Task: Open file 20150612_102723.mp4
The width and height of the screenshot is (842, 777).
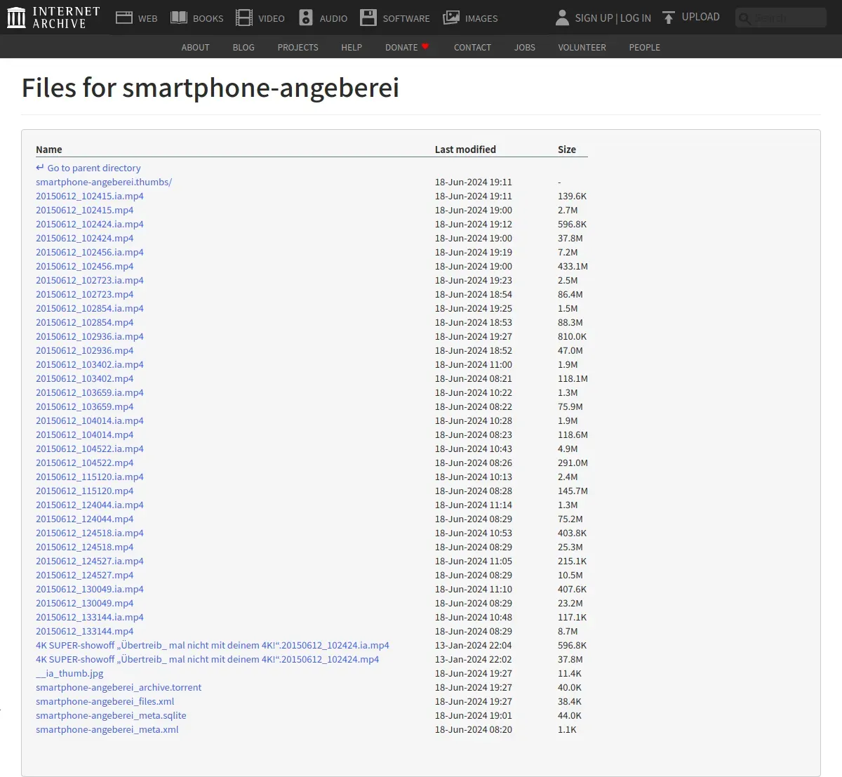Action: [x=84, y=294]
